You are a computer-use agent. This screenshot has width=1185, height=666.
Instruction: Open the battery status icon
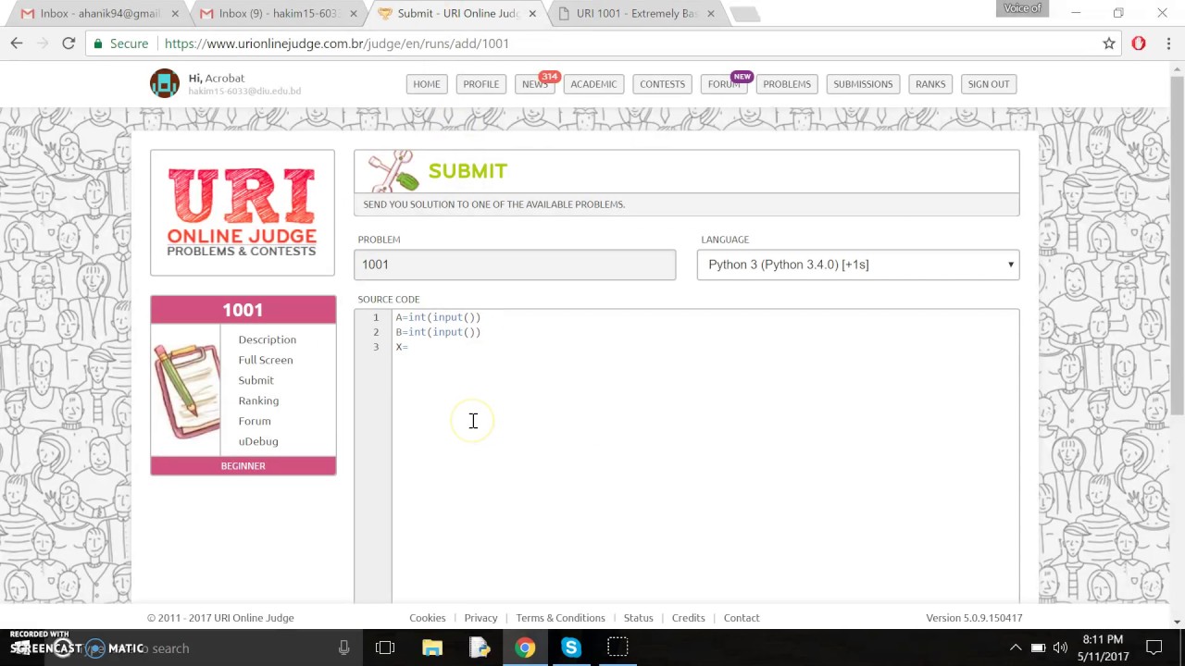[1038, 648]
